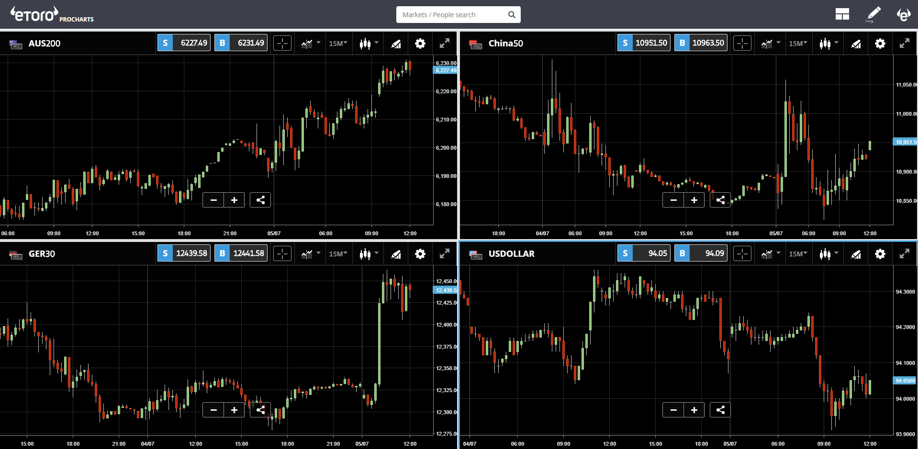Open settings gear on GER30 chart

point(420,254)
